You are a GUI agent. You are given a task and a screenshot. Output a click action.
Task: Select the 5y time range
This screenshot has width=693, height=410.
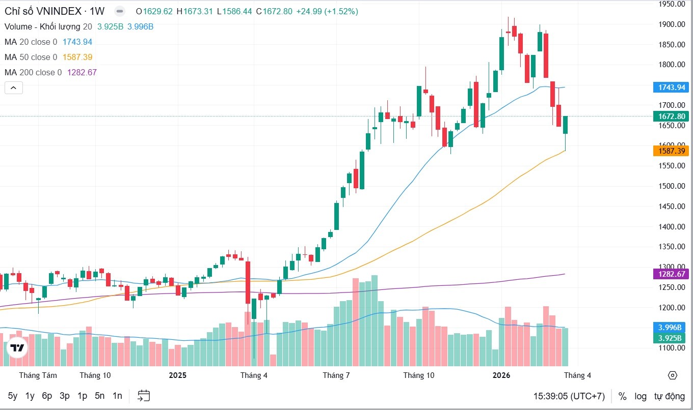(13, 396)
